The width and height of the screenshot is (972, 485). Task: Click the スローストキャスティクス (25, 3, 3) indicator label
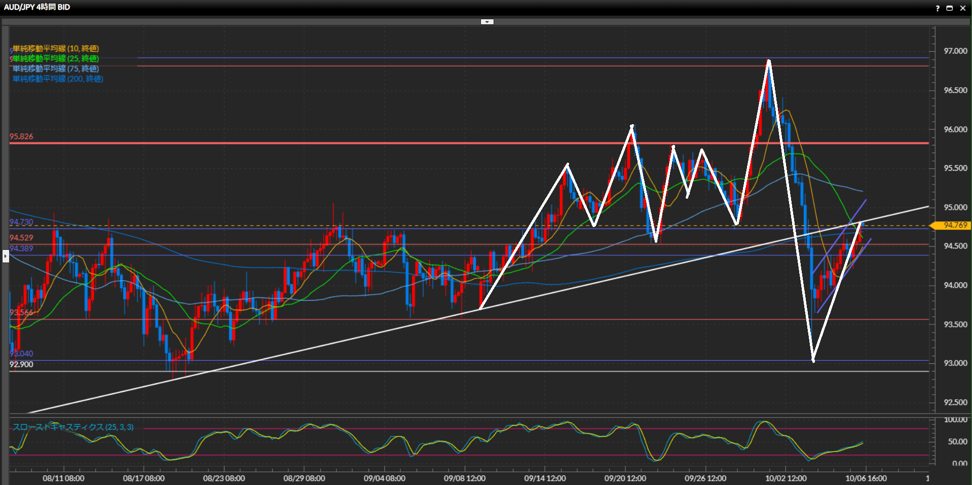pos(73,427)
